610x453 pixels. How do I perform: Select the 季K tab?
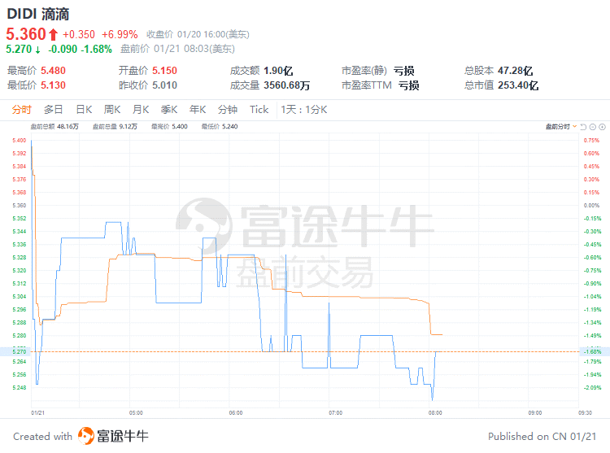tap(169, 110)
